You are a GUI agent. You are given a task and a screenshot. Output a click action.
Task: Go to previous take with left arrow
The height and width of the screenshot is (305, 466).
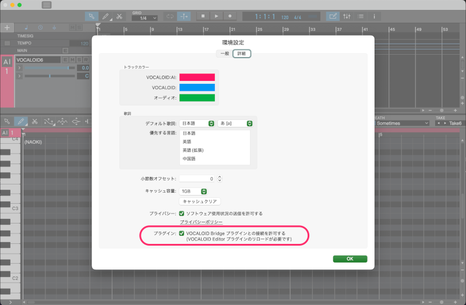[439, 123]
